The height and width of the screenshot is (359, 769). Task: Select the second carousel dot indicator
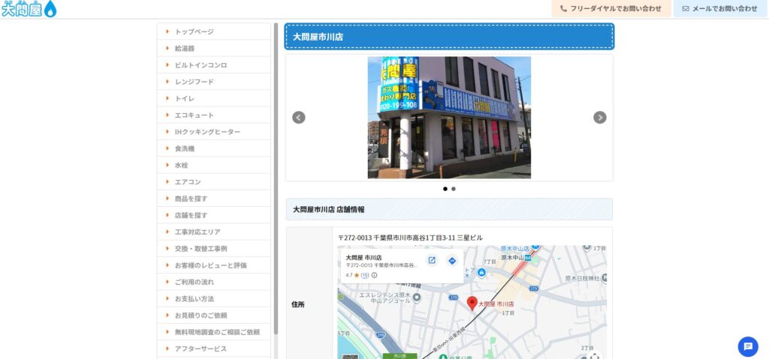[454, 189]
